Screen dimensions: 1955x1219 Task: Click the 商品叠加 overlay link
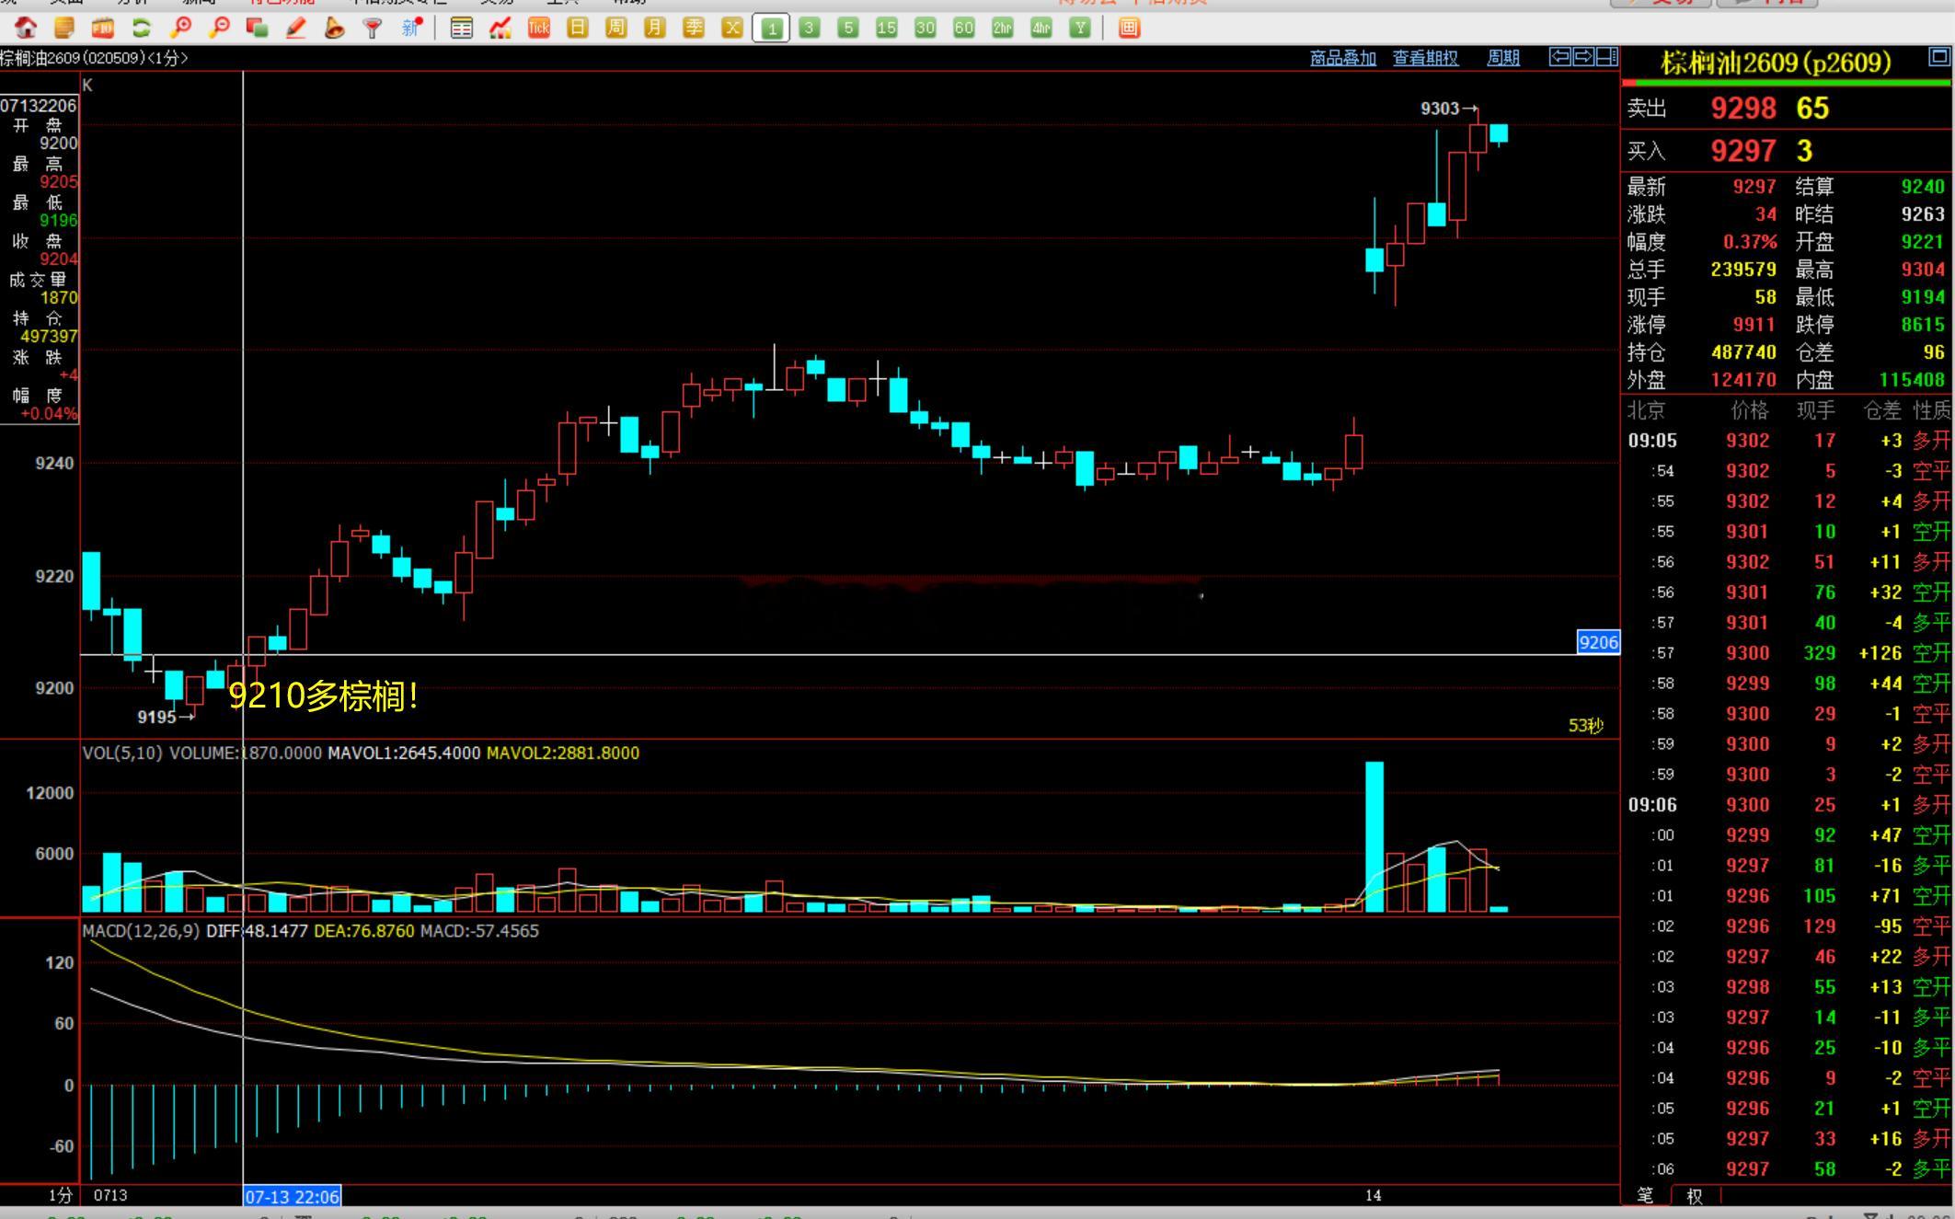coord(1343,58)
